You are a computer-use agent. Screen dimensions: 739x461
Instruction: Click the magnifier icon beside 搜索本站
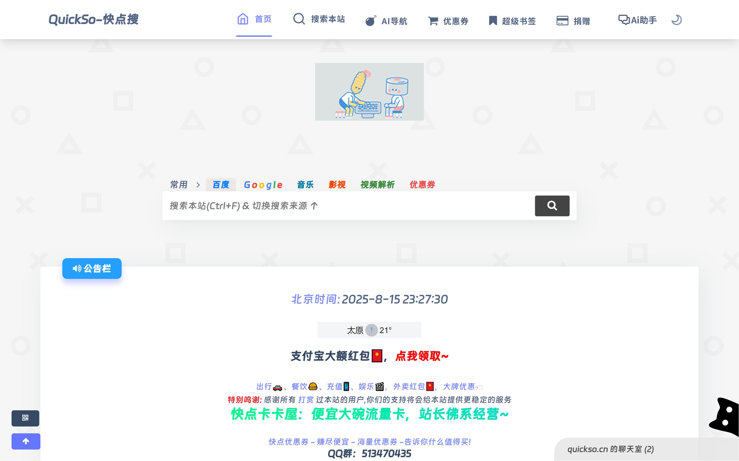pos(299,19)
